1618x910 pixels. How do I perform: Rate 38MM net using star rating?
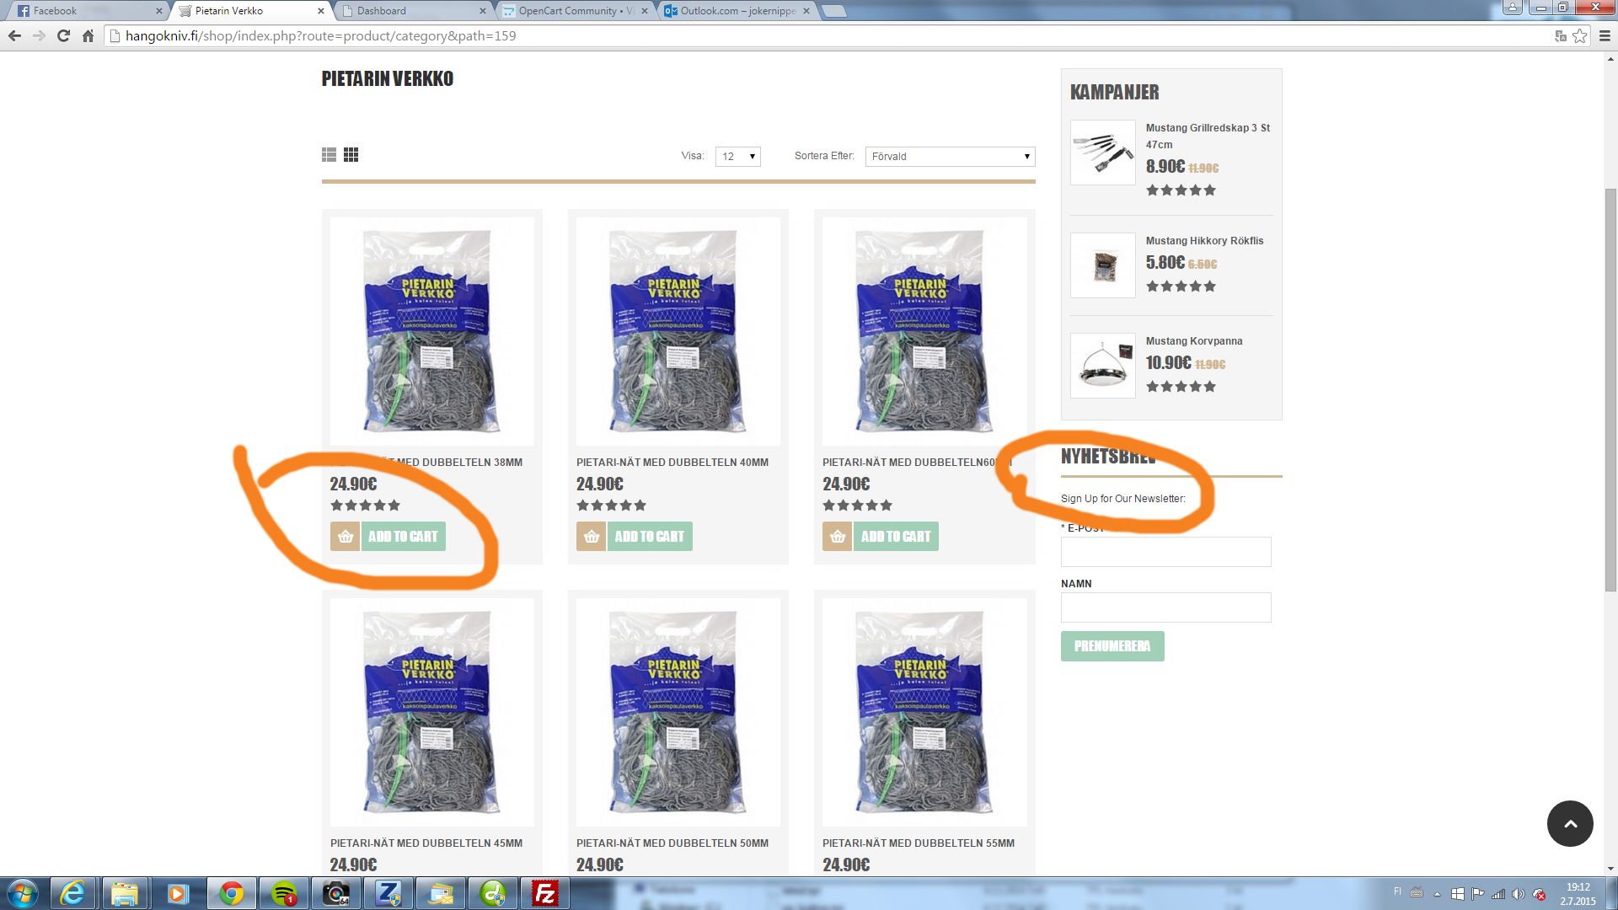coord(365,506)
